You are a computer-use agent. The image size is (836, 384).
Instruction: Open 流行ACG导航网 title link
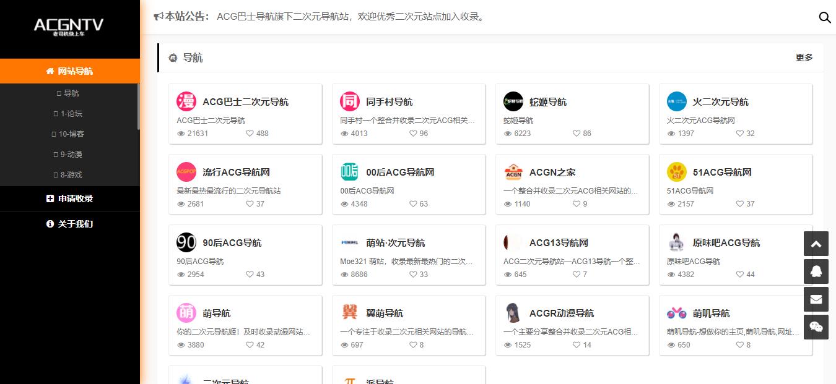[x=236, y=172]
